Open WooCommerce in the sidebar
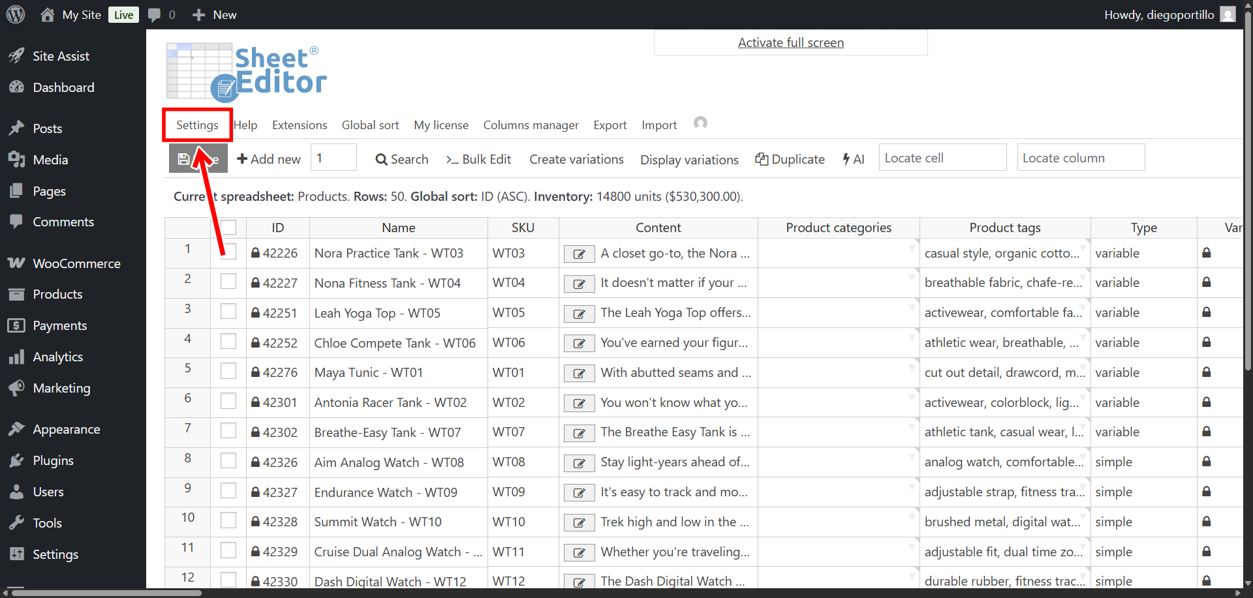The width and height of the screenshot is (1253, 598). [76, 263]
